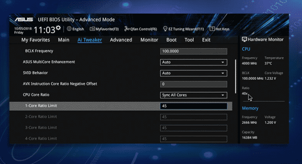Screen dimensions: 302x164
Task: Click the 3-Core Ratio Limit label
Action: [x=41, y=128]
